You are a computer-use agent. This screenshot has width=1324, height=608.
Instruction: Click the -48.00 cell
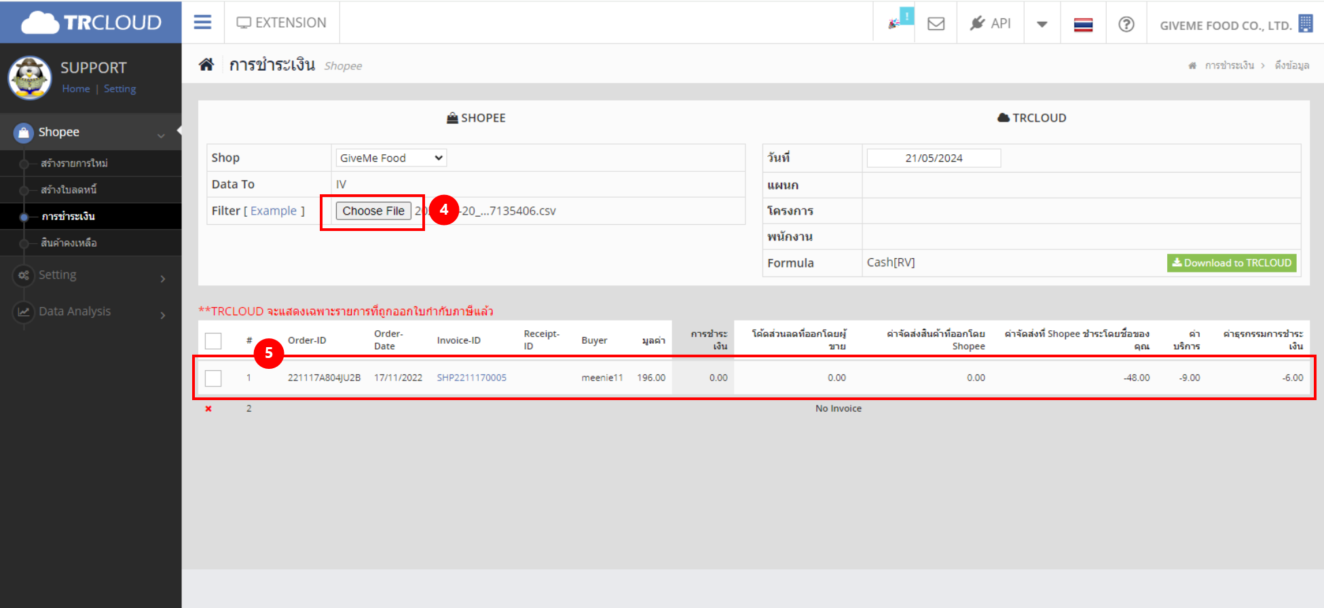point(1137,378)
